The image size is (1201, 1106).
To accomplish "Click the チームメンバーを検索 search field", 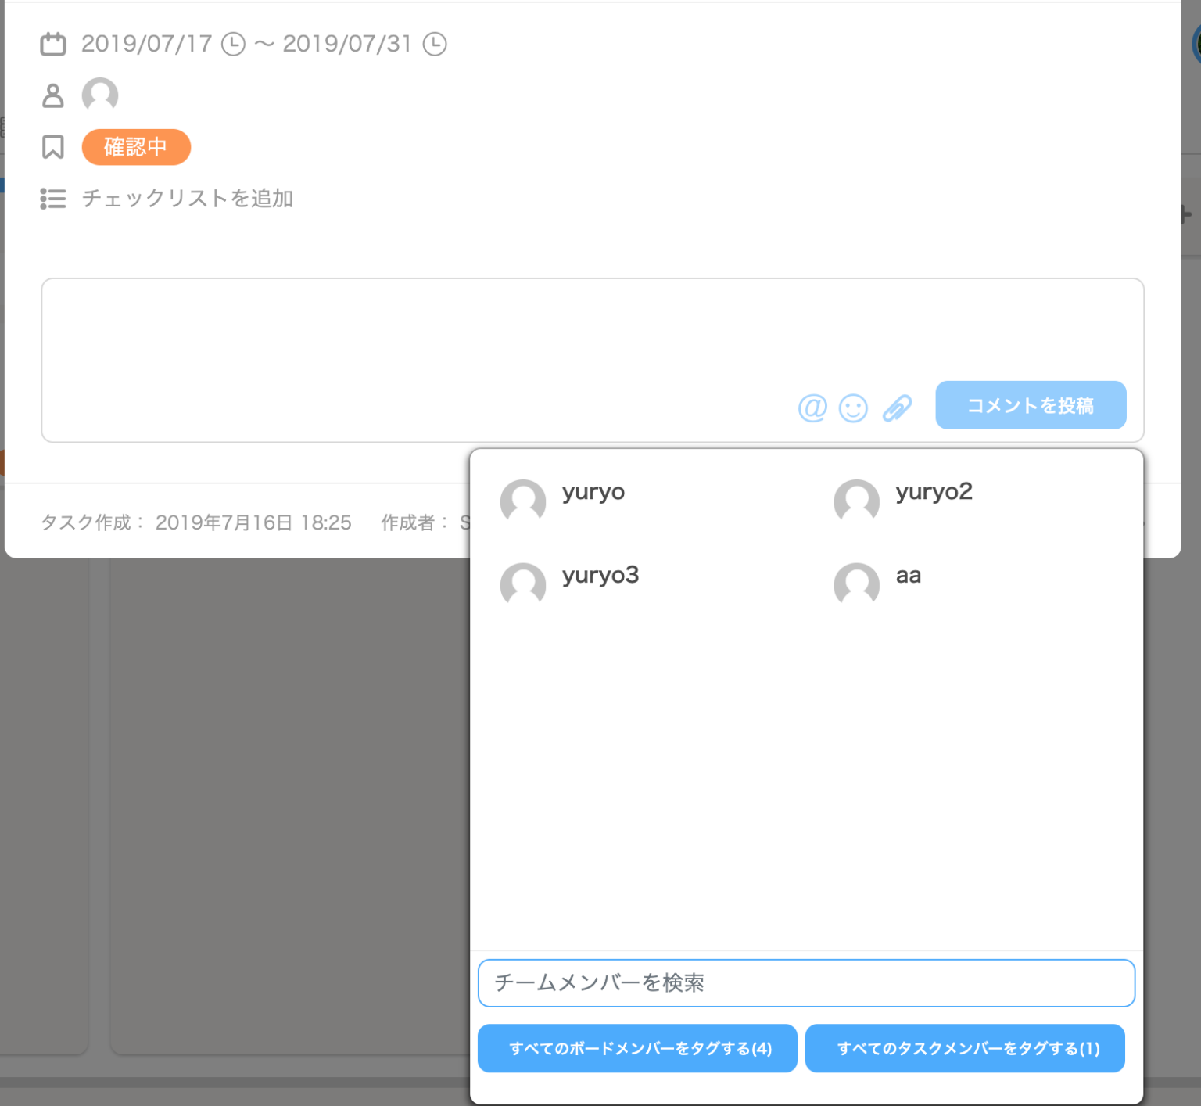I will tap(807, 983).
